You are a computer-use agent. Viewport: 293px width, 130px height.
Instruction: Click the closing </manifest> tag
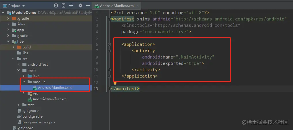125,89
